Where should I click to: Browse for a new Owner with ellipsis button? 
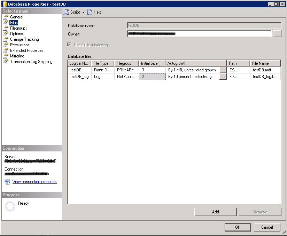277,33
